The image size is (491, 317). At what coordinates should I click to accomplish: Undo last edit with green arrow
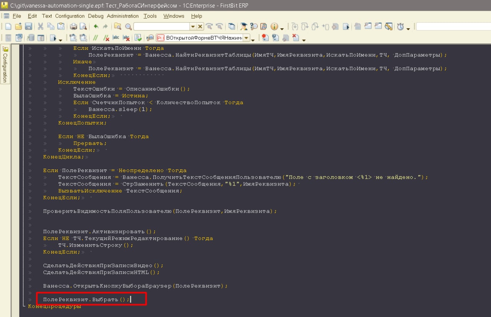[x=96, y=26]
